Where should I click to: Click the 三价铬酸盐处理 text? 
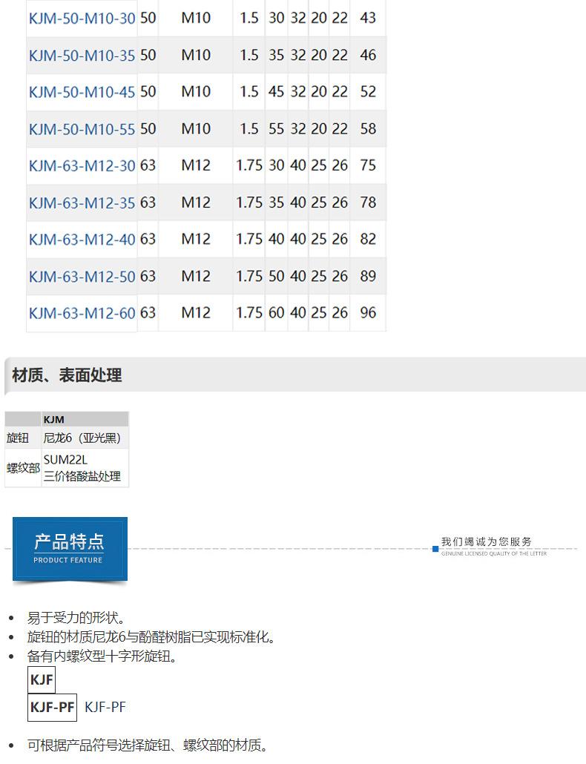click(82, 476)
